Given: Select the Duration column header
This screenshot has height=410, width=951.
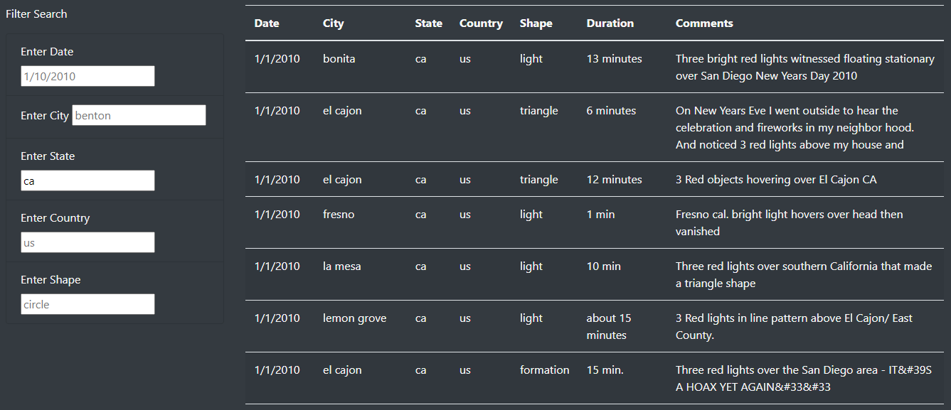Looking at the screenshot, I should [x=610, y=23].
